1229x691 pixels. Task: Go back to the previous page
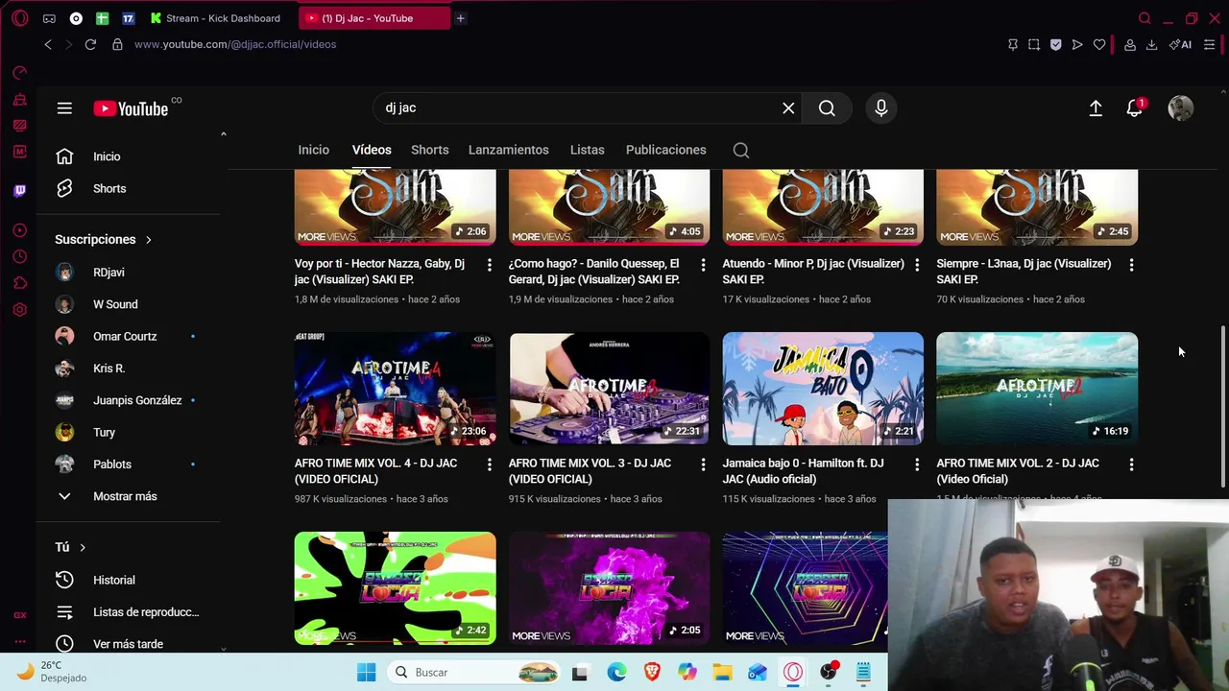(48, 44)
